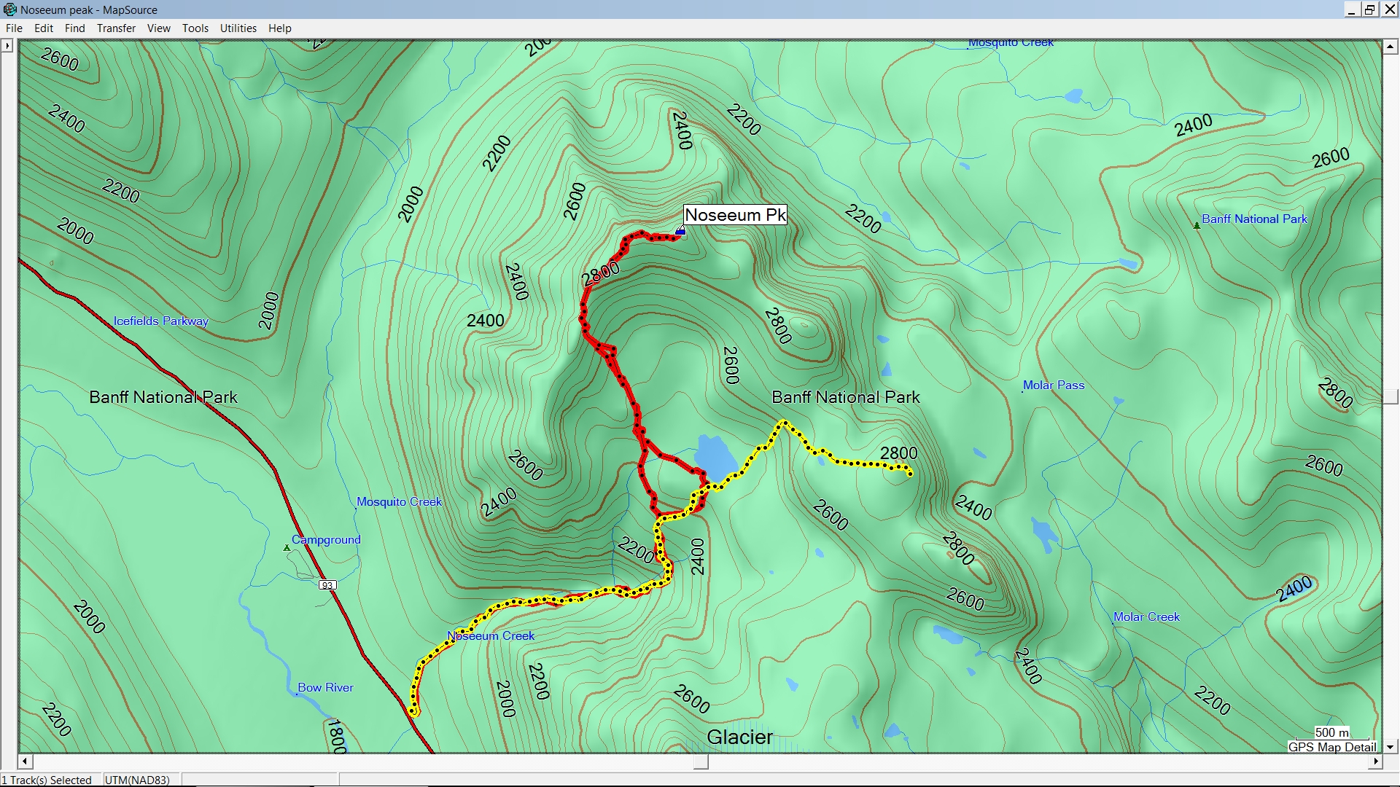Click the Molar Pass label
Image resolution: width=1400 pixels, height=787 pixels.
[x=1054, y=385]
